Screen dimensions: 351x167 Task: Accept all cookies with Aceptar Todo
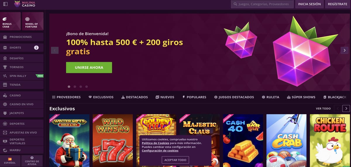175,160
